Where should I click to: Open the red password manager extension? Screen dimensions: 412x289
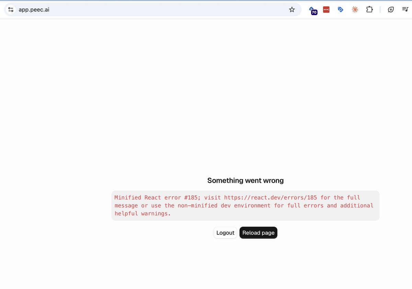(326, 10)
